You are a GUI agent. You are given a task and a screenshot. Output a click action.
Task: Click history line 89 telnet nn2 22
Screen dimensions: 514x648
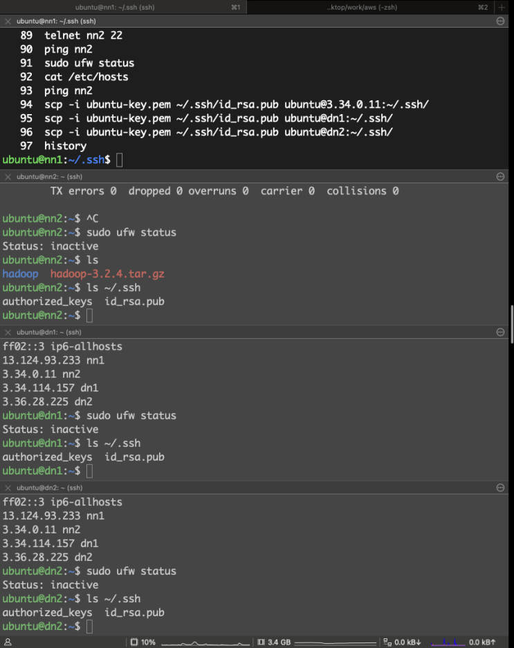(71, 35)
